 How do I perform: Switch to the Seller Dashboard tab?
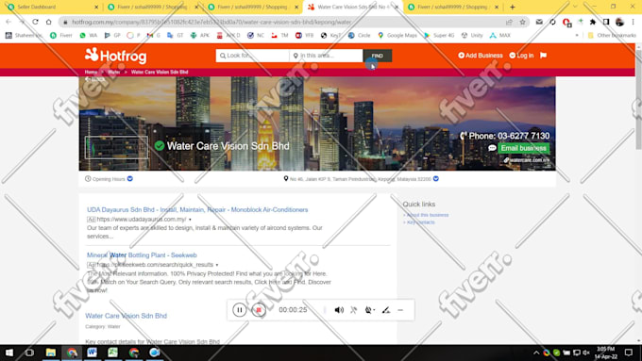tap(52, 7)
